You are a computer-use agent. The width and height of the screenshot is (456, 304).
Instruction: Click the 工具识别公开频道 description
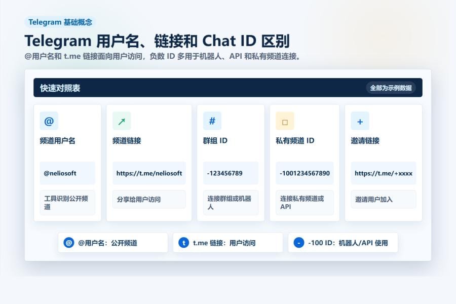coord(67,203)
